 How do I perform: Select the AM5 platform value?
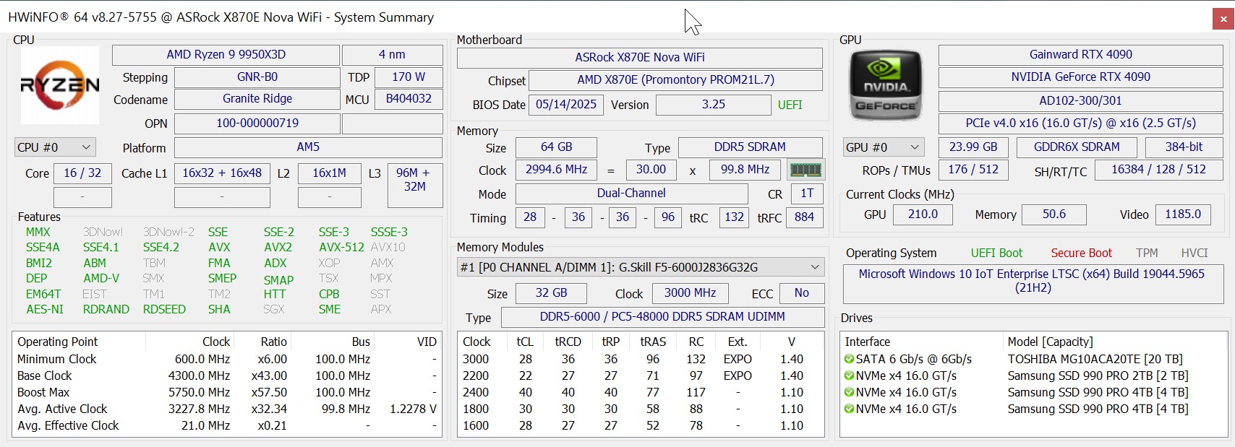(x=308, y=147)
